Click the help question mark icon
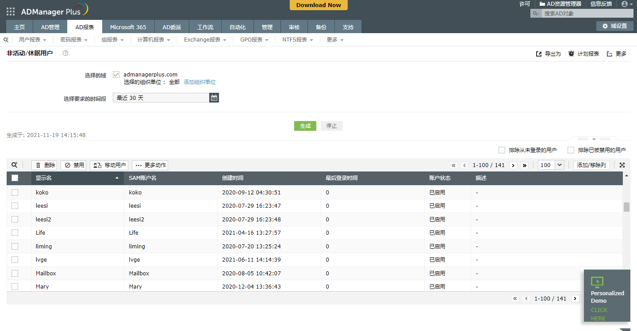 (65, 53)
